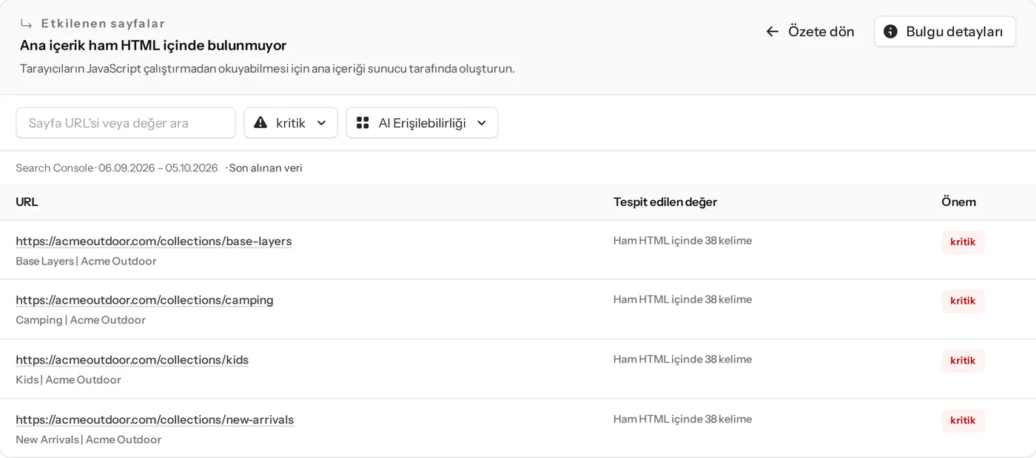Click the sub-arrow icon before Etkilenen sayfalar
Viewport: 1036px width, 458px height.
click(27, 24)
